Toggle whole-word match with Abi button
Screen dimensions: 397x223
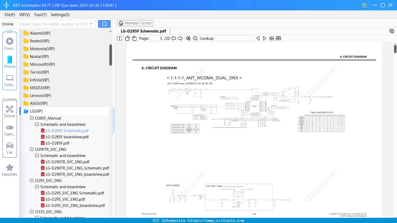click(x=271, y=38)
